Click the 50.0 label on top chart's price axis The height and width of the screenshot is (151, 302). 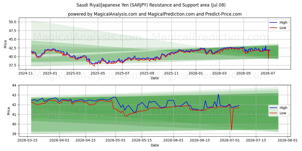[x=13, y=22]
